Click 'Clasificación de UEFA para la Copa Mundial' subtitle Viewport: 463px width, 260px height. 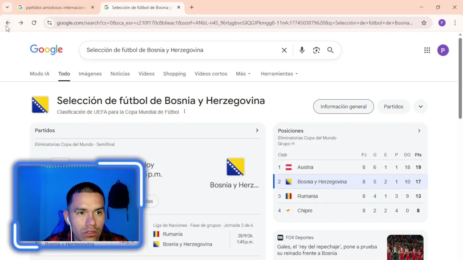point(118,112)
